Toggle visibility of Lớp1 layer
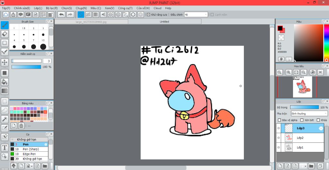Viewport: 329px width, 170px height. pos(279,148)
